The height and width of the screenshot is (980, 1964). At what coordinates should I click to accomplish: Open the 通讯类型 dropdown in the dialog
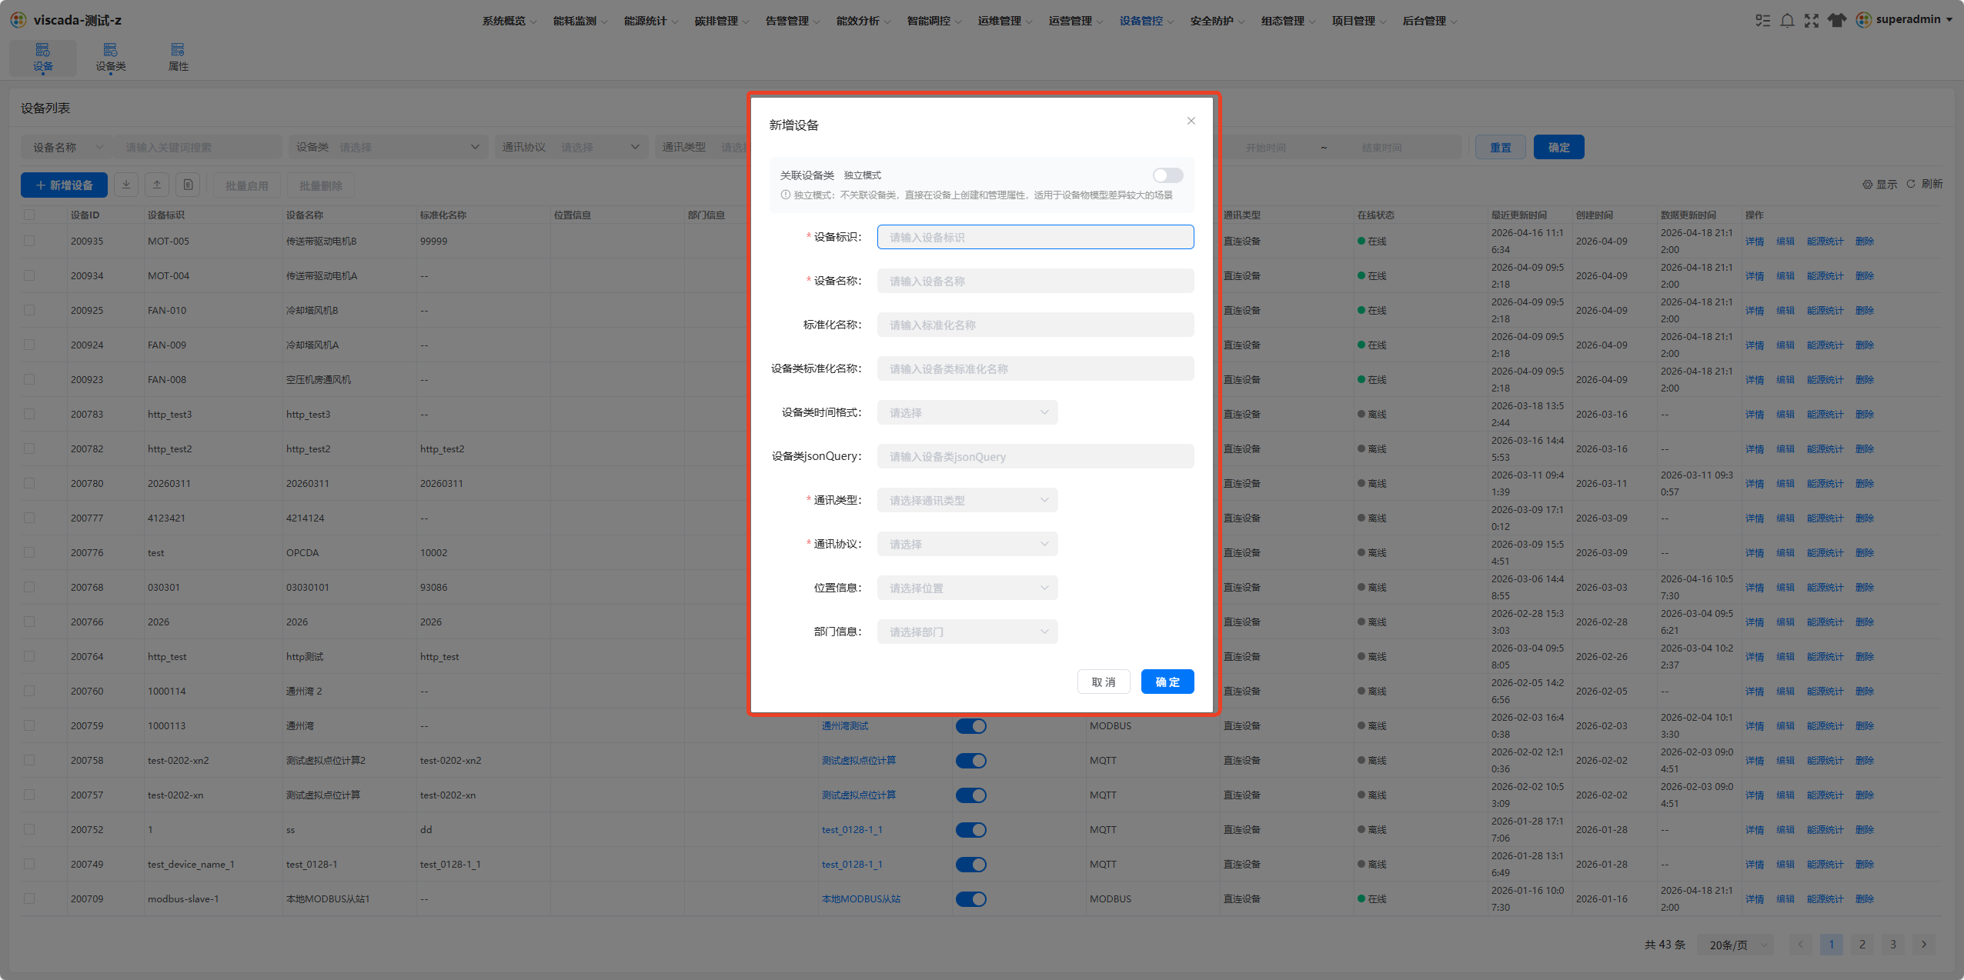point(967,500)
